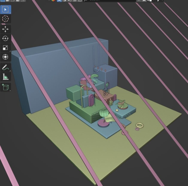
Task: Enable the Transform tool
Action: 6,57
